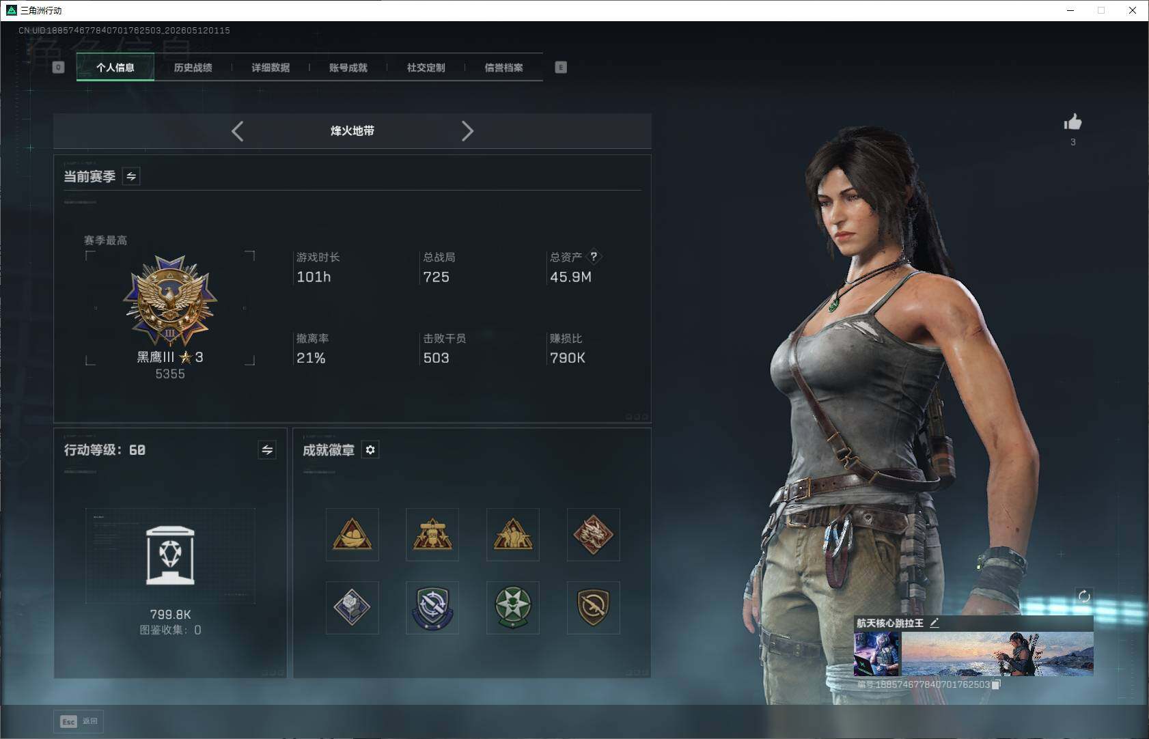Click the rotate character refresh icon
This screenshot has height=739, width=1149.
click(1084, 596)
